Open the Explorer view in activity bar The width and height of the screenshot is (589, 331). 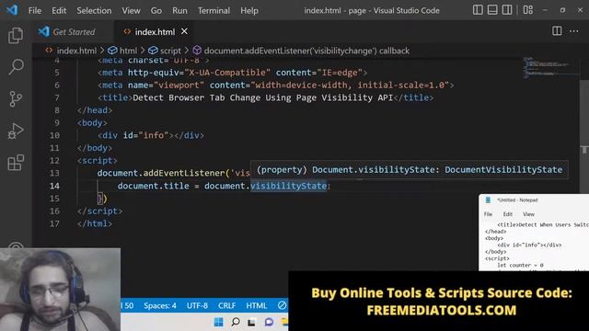click(x=16, y=36)
